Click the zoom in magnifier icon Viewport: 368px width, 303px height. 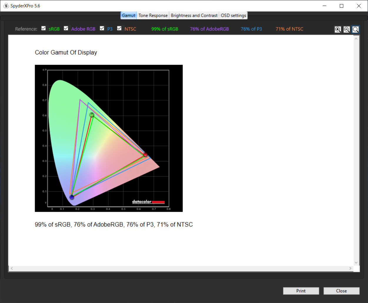pos(338,29)
